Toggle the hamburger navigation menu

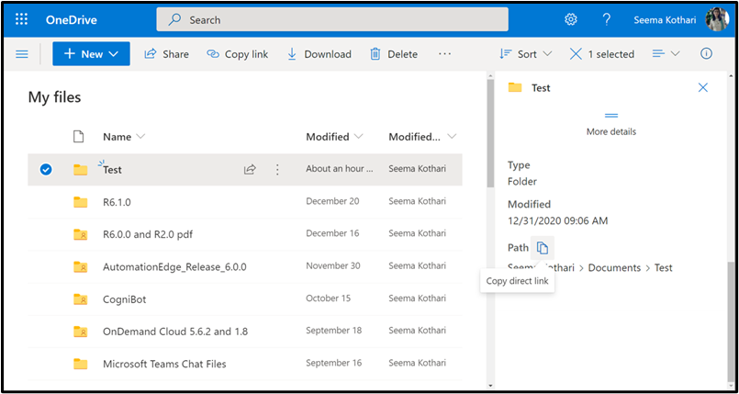(22, 54)
